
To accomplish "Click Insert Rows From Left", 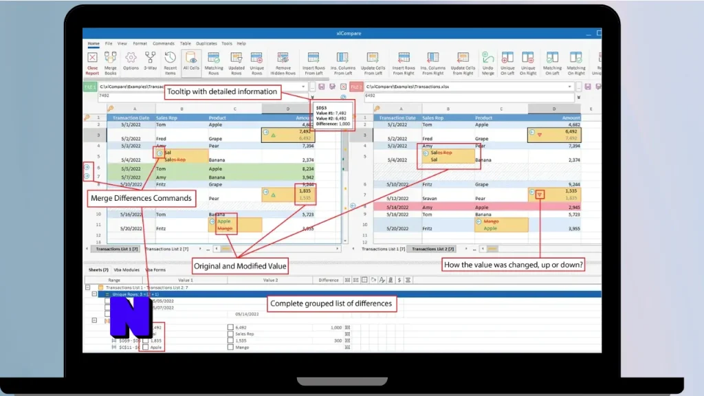I will pos(313,63).
